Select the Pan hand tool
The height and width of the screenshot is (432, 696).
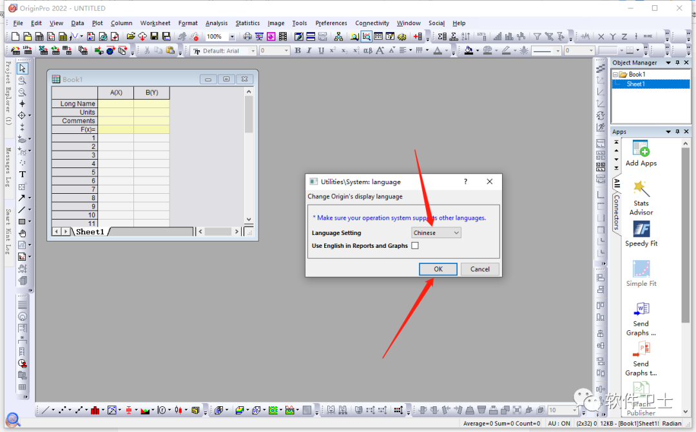click(22, 233)
